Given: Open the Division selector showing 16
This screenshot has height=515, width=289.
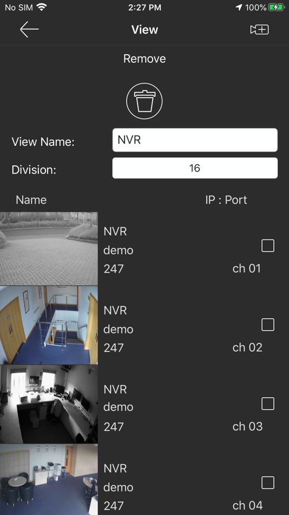Looking at the screenshot, I should (x=195, y=168).
